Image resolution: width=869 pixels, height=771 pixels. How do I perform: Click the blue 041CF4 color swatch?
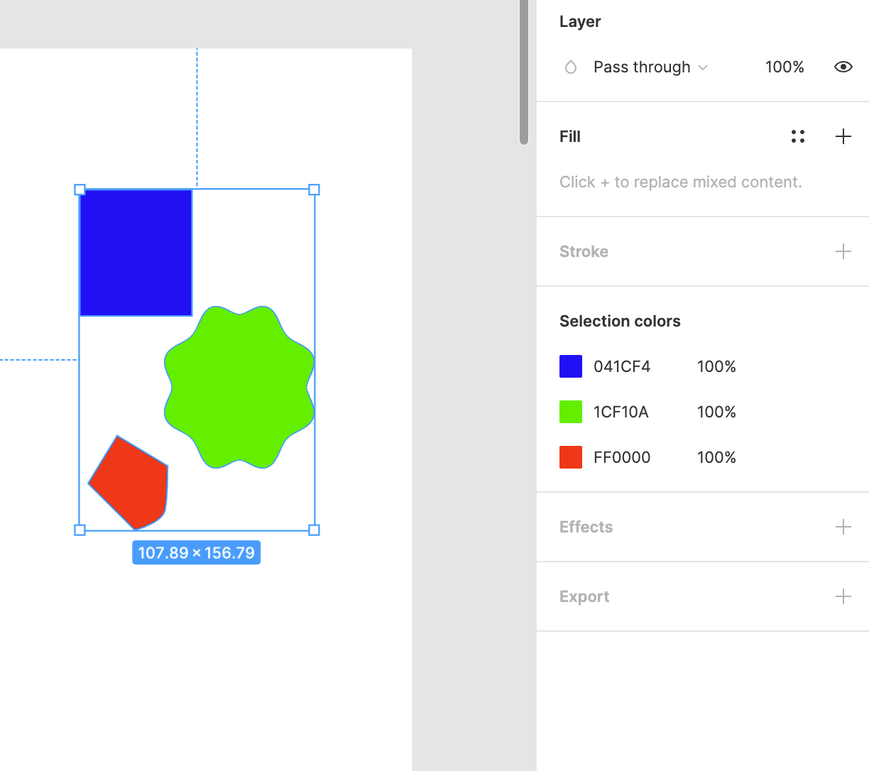(571, 366)
